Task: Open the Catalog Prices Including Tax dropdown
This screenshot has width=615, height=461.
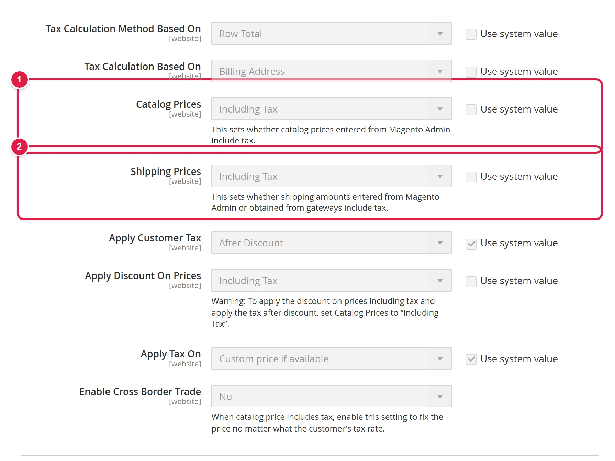Action: tap(331, 109)
